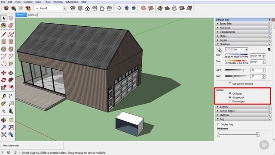Select Sandbox From Contours tool

[x=144, y=8]
